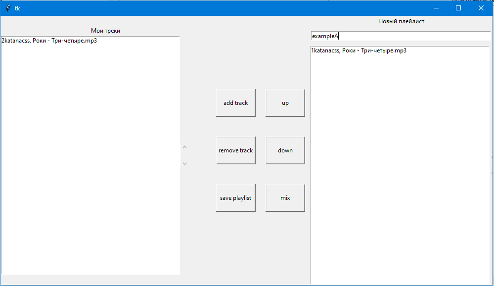Click the "save playlist" button
Image resolution: width=494 pixels, height=286 pixels.
click(235, 197)
